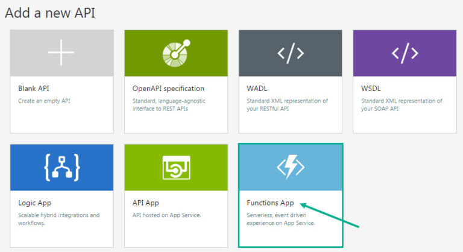This screenshot has width=463, height=252.
Task: Click 'Create an empty API' description
Action: click(44, 101)
